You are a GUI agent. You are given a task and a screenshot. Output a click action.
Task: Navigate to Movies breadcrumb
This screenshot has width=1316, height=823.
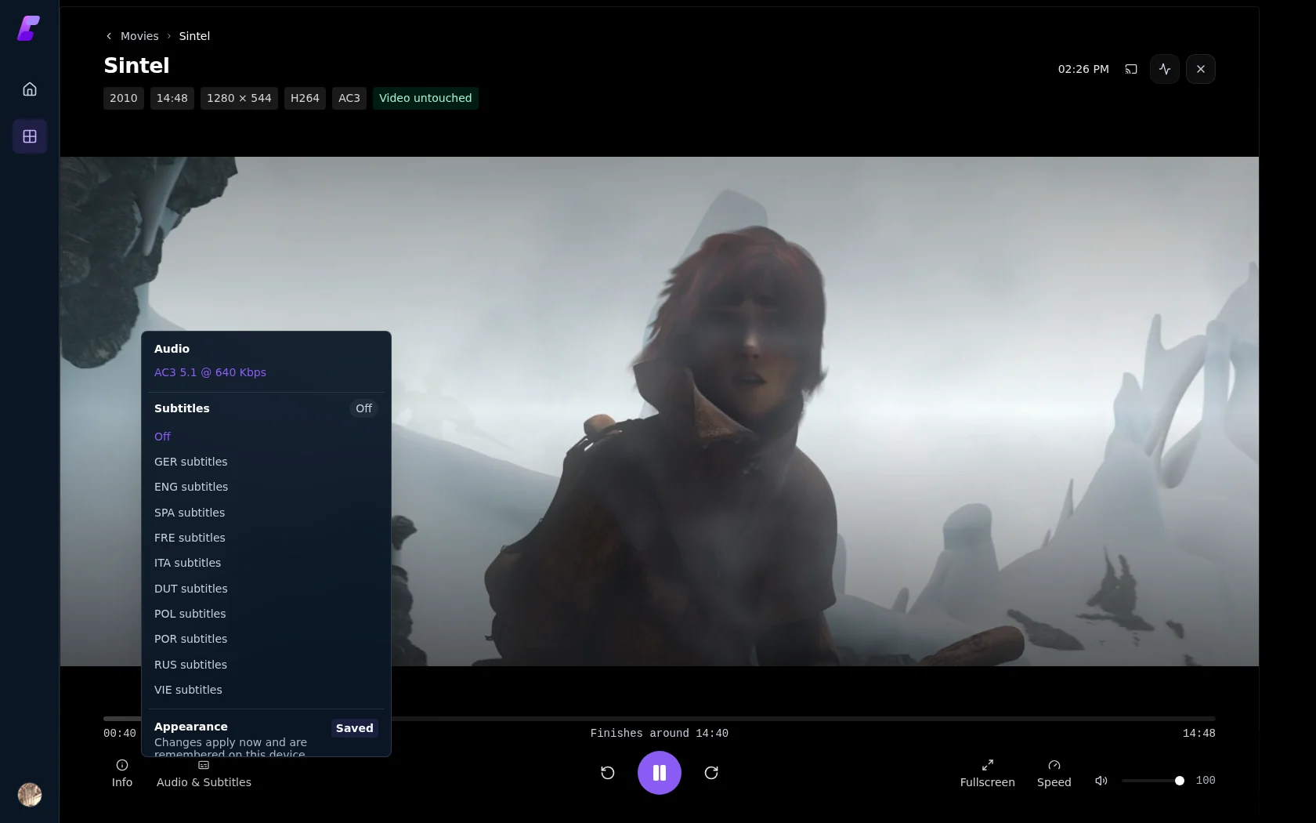pos(139,36)
